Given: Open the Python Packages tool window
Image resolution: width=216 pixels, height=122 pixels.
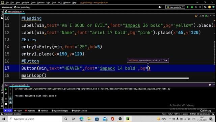Looking at the screenshot, I should tap(60, 111).
